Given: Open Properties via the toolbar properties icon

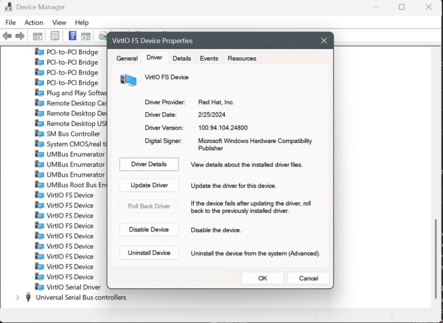Looking at the screenshot, I should click(x=55, y=36).
